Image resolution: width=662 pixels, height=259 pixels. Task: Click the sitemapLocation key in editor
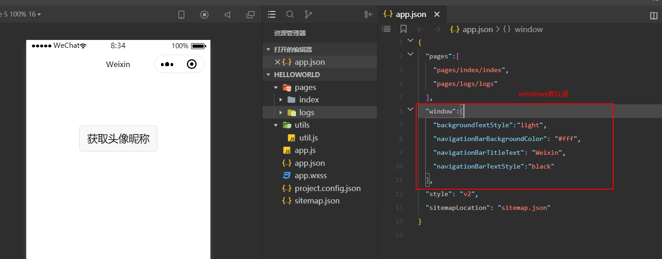458,208
